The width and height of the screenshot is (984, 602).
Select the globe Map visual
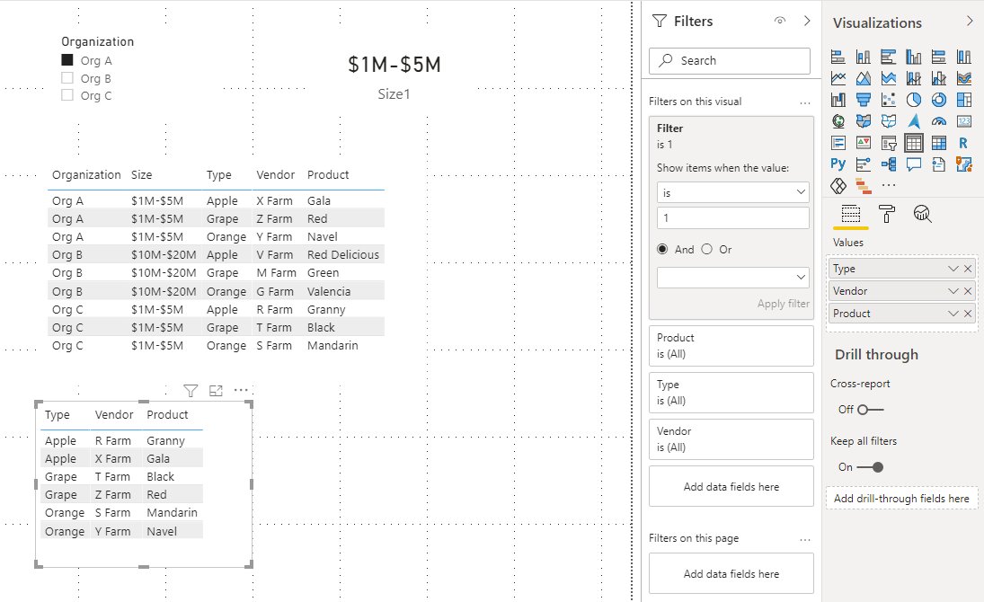[838, 121]
